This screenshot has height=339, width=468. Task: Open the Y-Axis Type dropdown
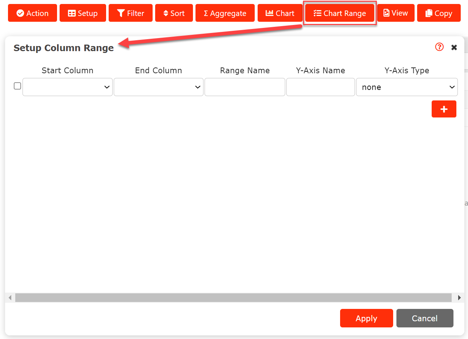click(407, 87)
